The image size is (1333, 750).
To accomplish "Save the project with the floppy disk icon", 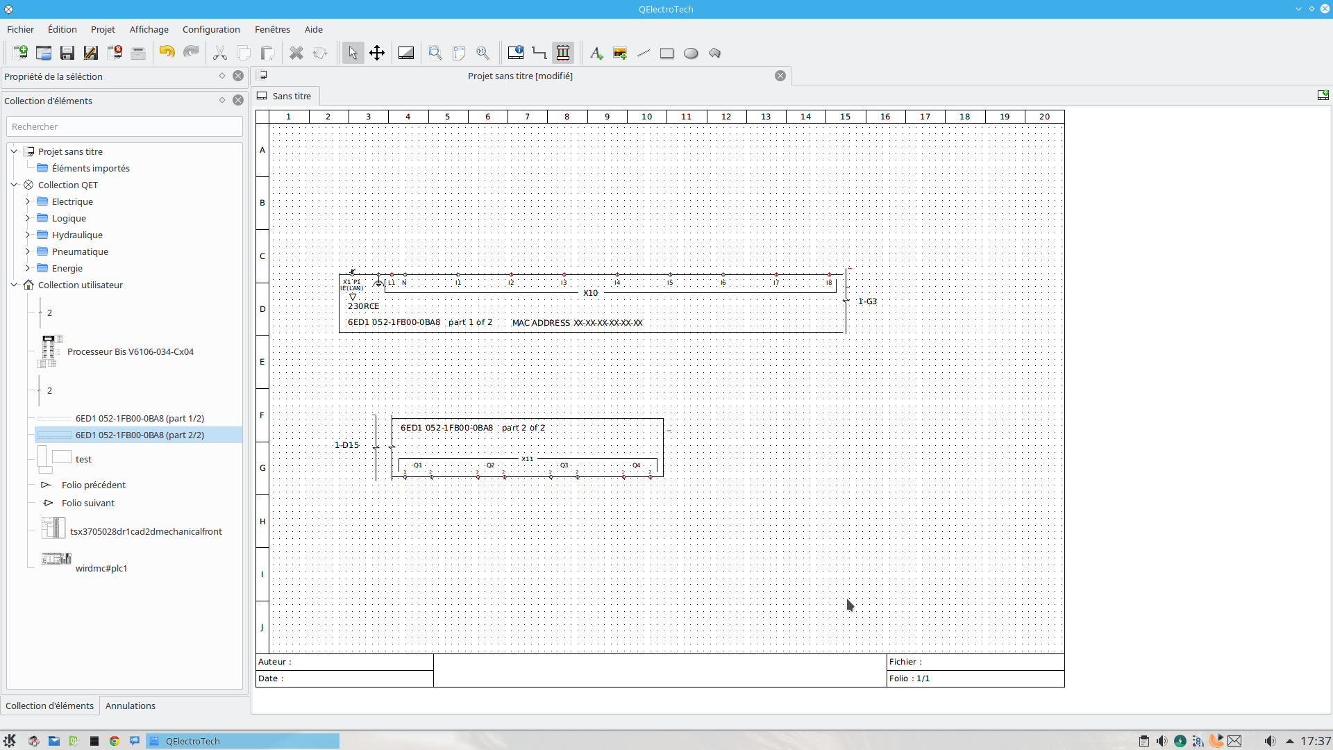I will (x=67, y=53).
